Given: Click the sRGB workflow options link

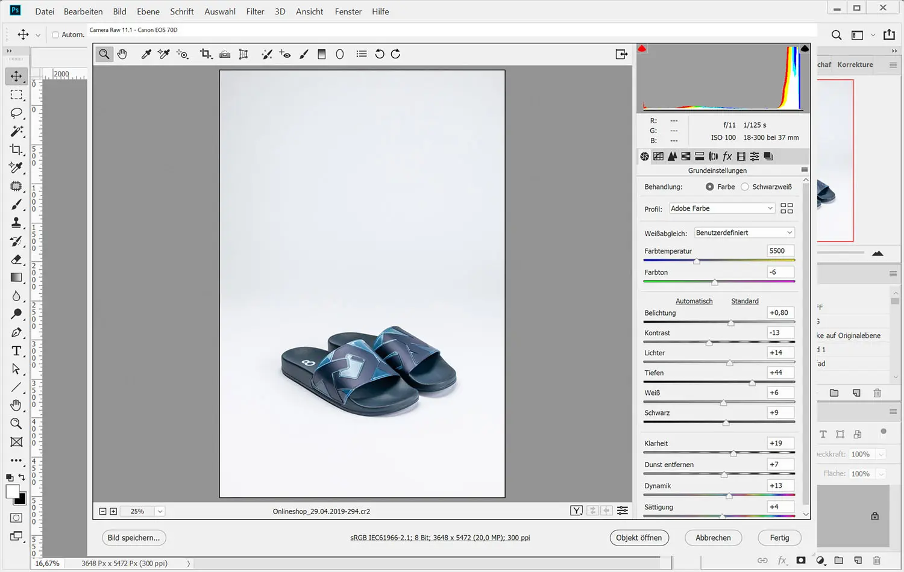Looking at the screenshot, I should coord(440,538).
